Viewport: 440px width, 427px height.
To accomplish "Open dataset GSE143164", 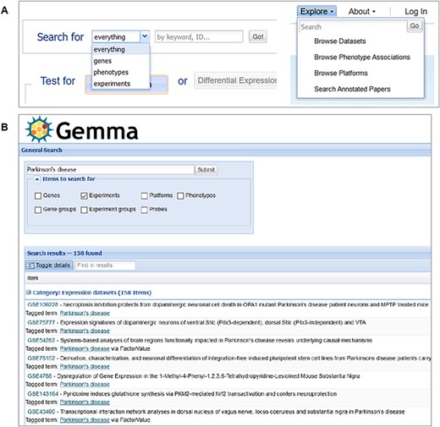I will pyautogui.click(x=42, y=394).
